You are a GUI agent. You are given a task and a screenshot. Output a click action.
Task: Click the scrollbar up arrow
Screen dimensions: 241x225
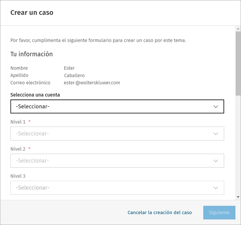(238, 29)
